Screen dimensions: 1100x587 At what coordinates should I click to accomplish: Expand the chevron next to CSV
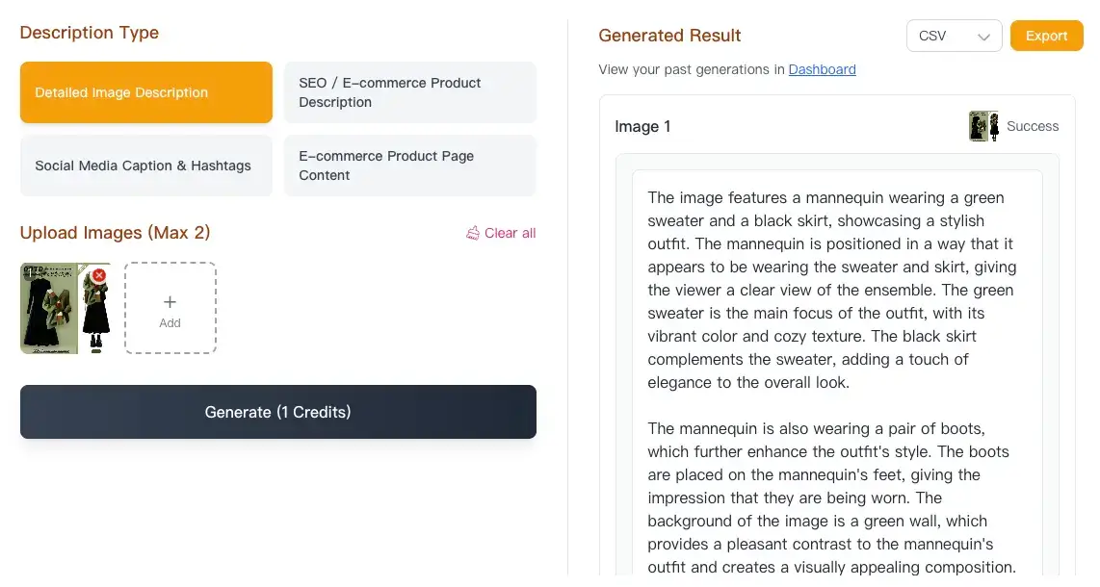tap(983, 36)
